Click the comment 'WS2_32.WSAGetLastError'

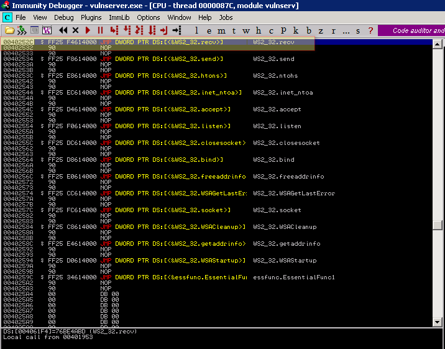point(294,193)
